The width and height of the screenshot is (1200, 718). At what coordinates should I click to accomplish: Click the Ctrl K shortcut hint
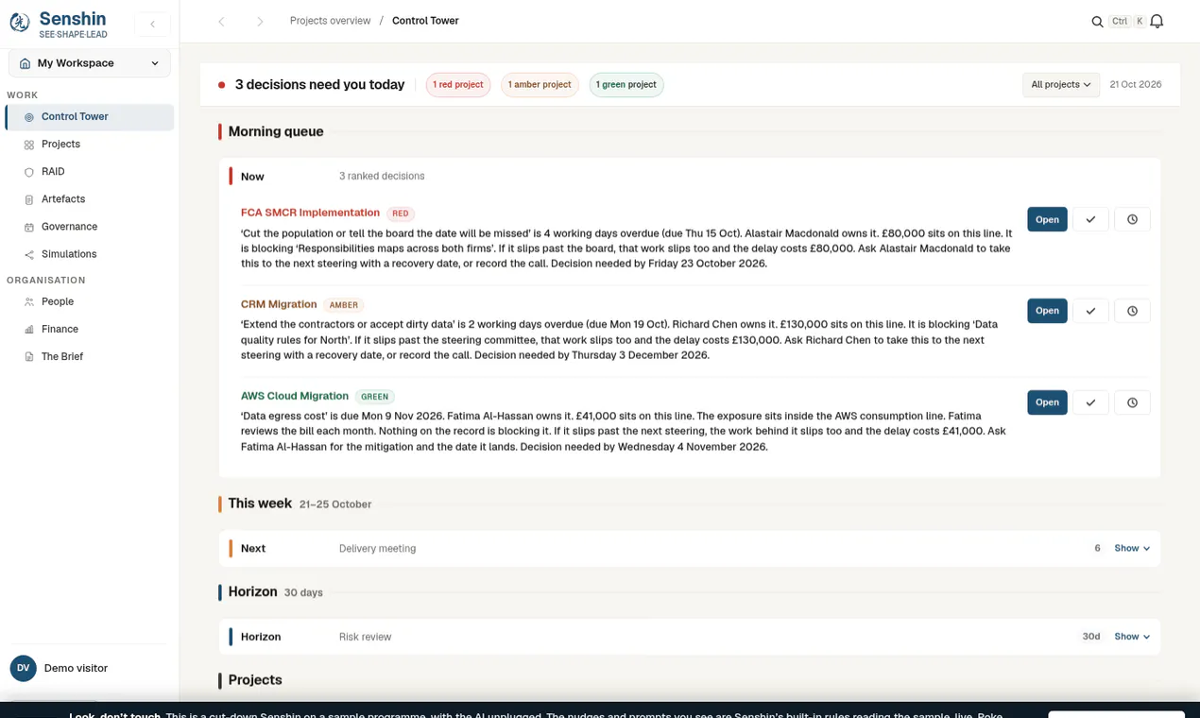[1128, 21]
